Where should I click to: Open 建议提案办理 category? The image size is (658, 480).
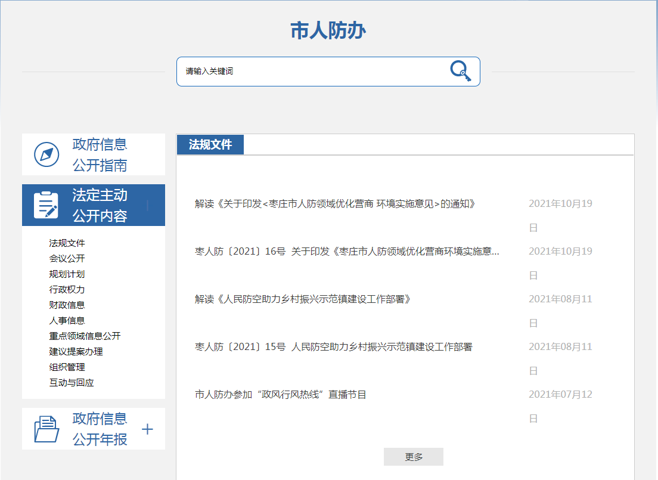pyautogui.click(x=76, y=351)
